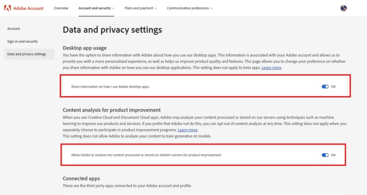Screen dimensions: 367x195
Task: Select Account in the left sidebar
Action: coord(14,28)
